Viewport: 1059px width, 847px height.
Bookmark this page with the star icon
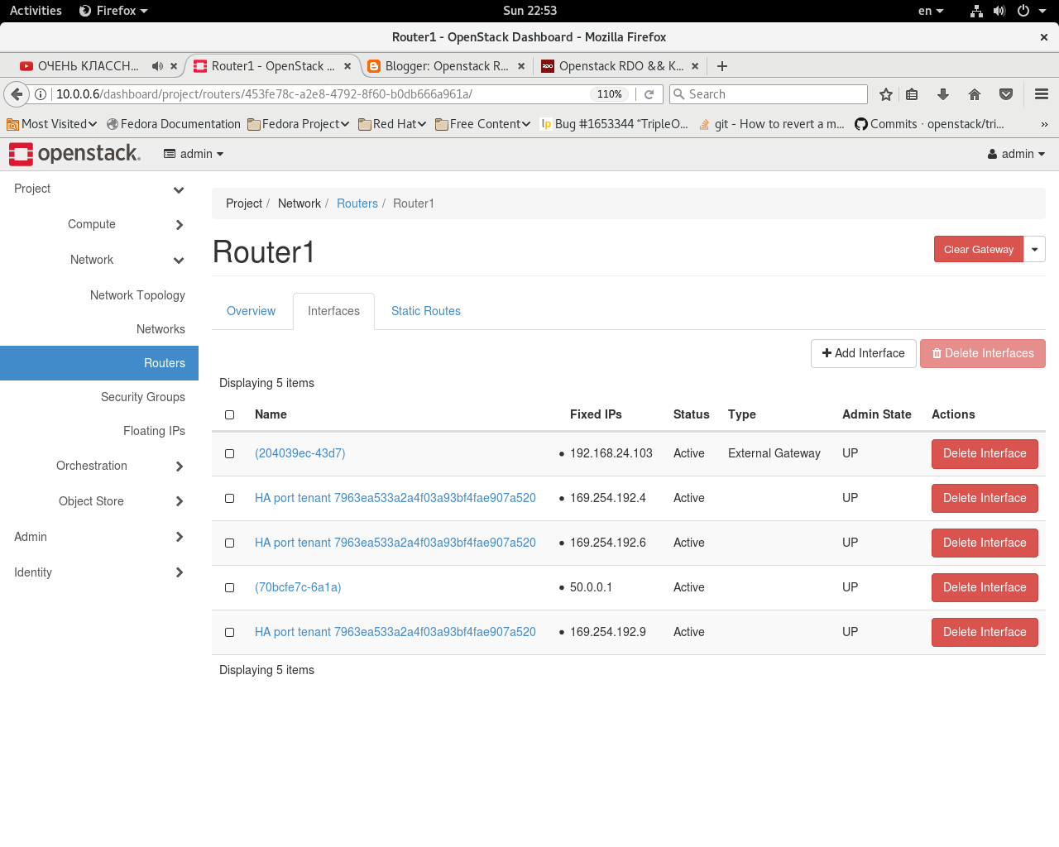885,94
